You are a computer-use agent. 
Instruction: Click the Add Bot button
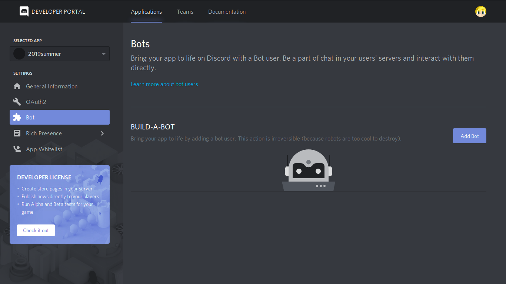470,136
